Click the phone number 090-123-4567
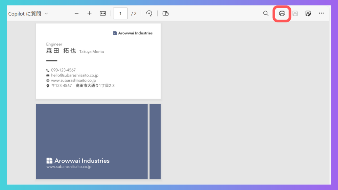Viewport: 338px width, 190px height. tap(63, 70)
